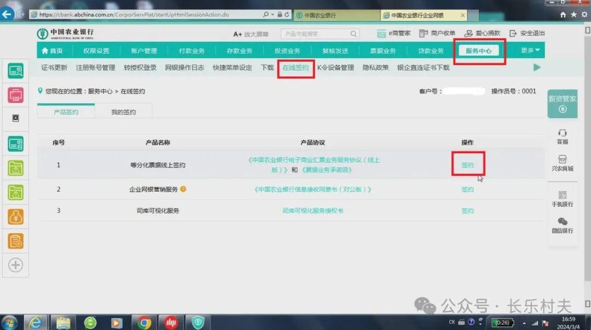Click the browser back arrow button
The height and width of the screenshot is (330, 591).
tap(7, 14)
